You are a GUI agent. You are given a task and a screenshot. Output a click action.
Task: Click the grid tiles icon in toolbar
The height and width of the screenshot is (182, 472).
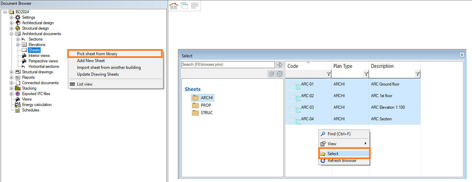(x=195, y=6)
